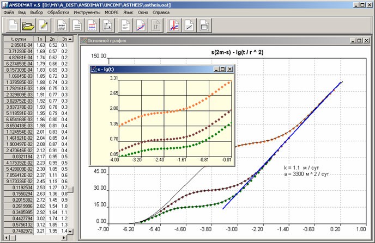
Task: Click the toolbar icon with dotted data rows
Action: [x=62, y=25]
